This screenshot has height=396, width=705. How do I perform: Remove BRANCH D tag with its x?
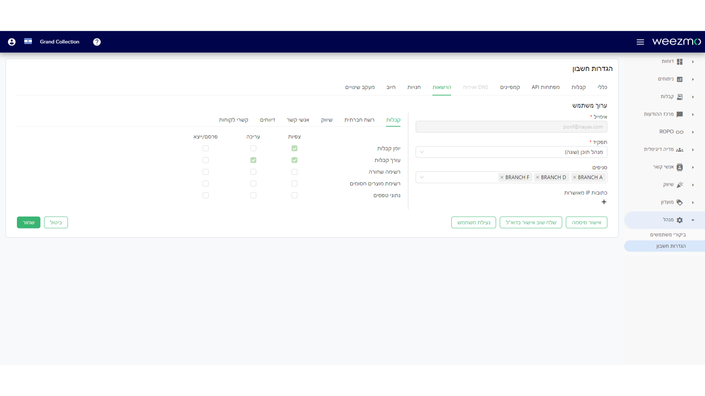tap(538, 177)
